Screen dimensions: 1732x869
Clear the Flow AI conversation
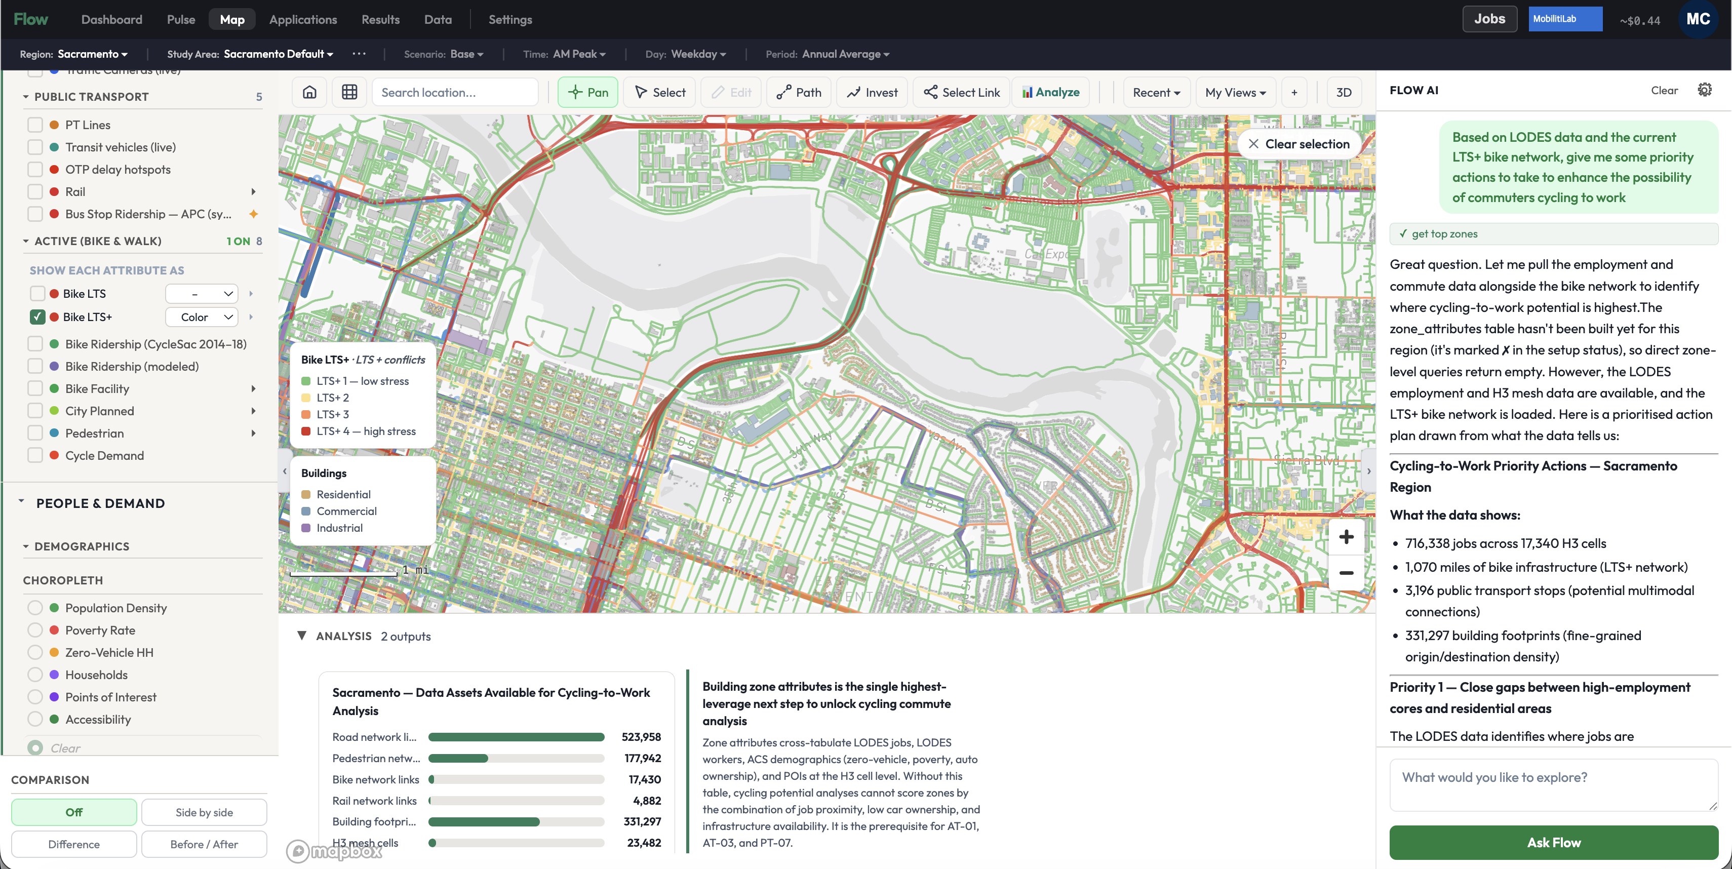(1664, 90)
